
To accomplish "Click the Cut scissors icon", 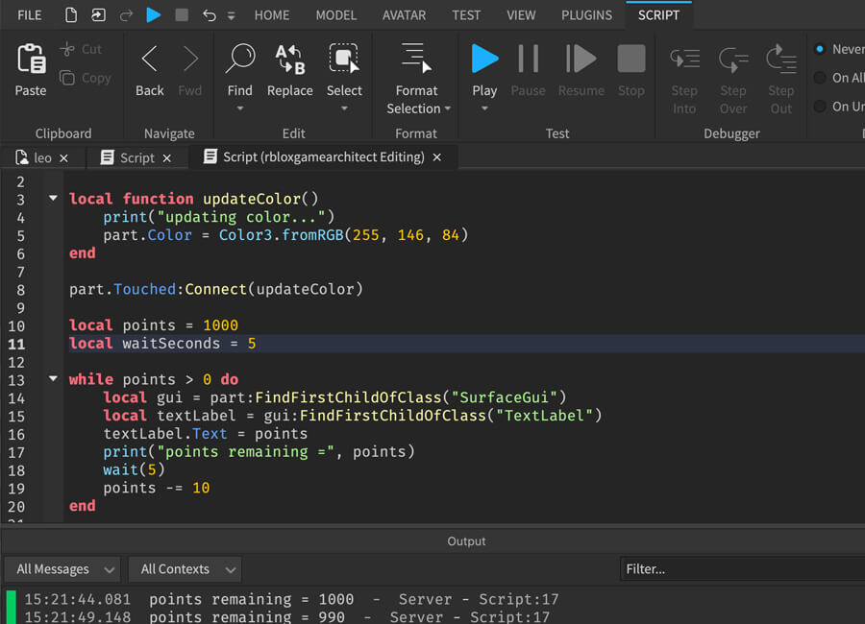I will pos(67,49).
